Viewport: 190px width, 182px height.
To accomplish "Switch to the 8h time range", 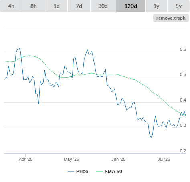I will 34,6.
